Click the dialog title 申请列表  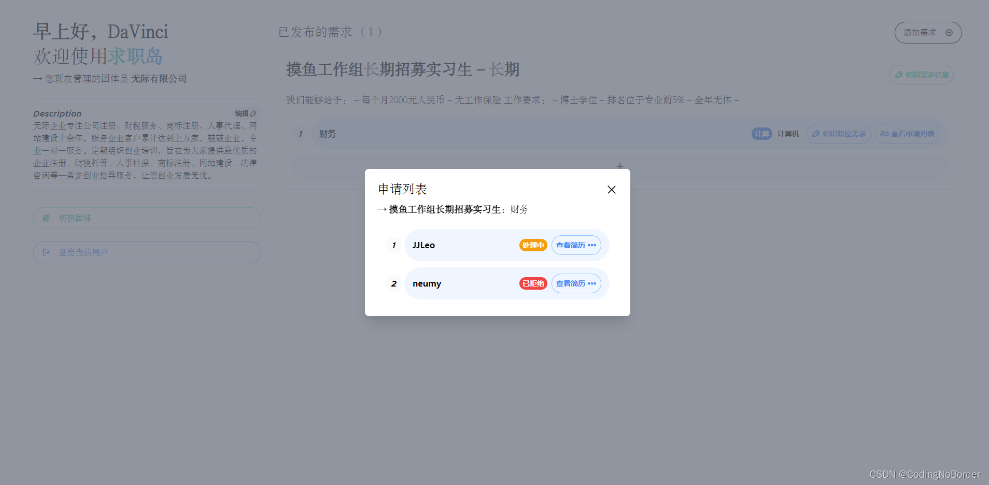402,189
